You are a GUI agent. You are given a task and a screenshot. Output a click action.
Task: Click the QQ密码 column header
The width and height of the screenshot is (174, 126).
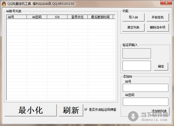[37, 17]
